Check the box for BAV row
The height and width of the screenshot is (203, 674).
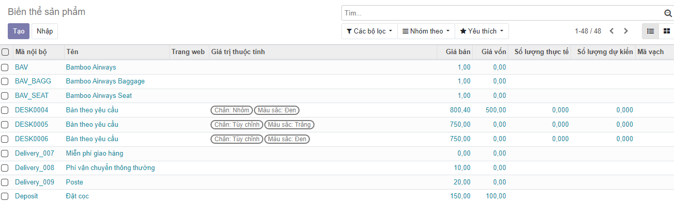(x=5, y=67)
